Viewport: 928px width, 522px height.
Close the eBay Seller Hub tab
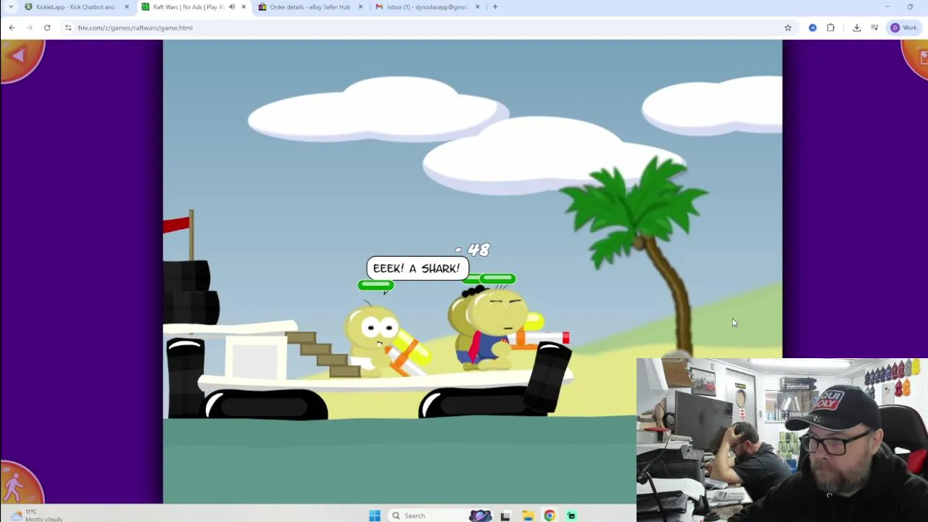point(360,7)
